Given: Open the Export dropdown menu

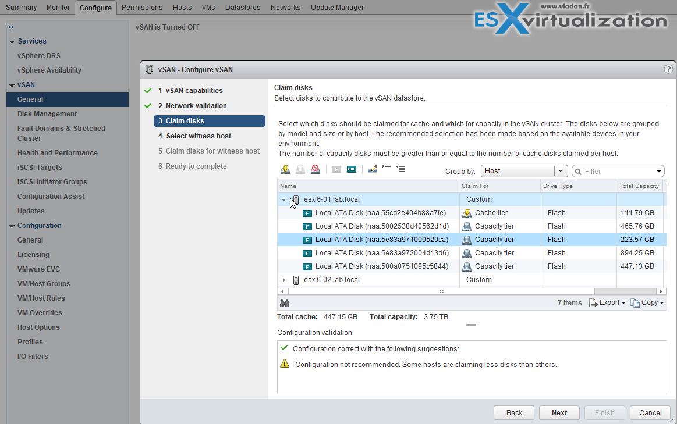Looking at the screenshot, I should [607, 303].
